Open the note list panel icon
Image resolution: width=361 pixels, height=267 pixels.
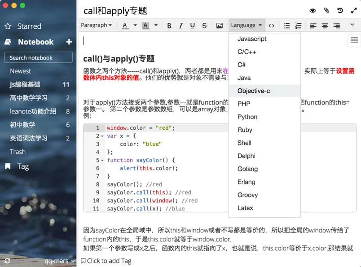(x=354, y=40)
